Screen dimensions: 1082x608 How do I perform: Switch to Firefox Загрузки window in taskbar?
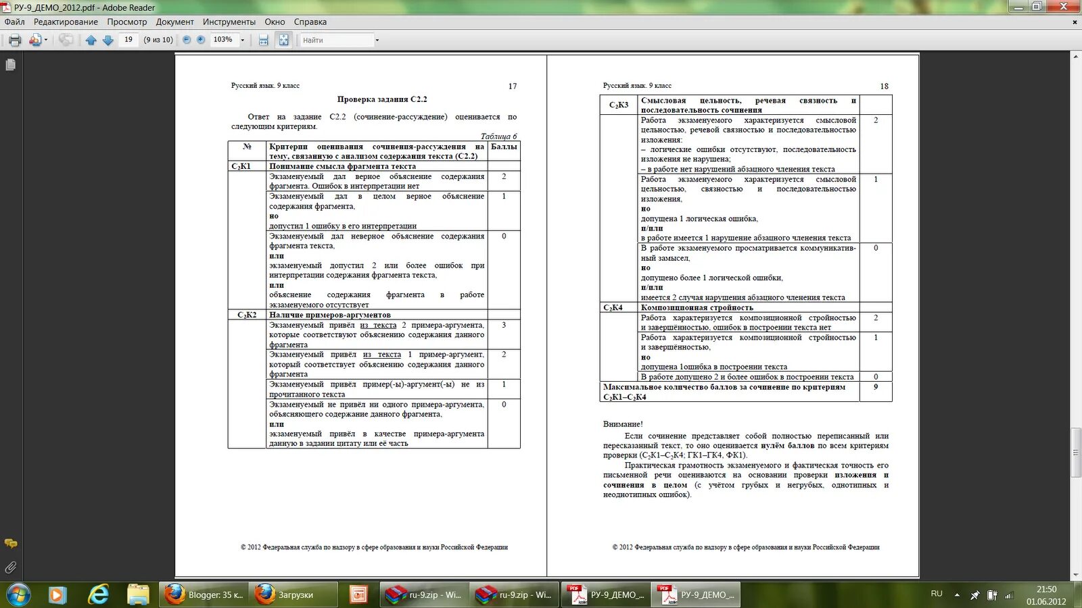[x=293, y=595]
